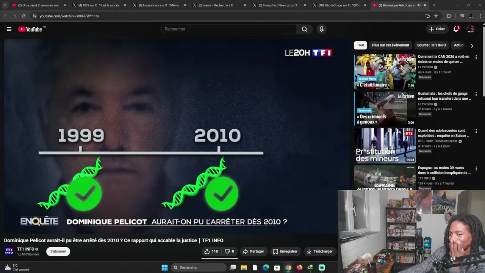485x273 pixels.
Task: Open Task View on the taskbar
Action: coord(233,268)
